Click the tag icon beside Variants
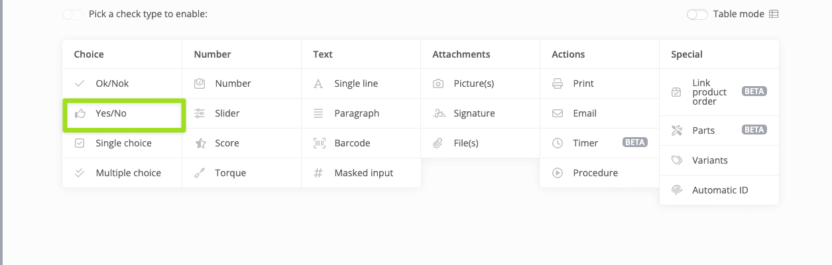Screen dimensions: 832x265 tap(677, 160)
